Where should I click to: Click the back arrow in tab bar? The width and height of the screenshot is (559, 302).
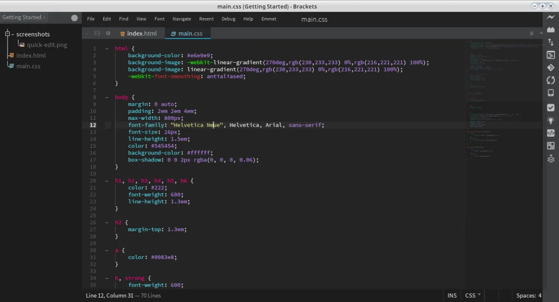coord(87,33)
